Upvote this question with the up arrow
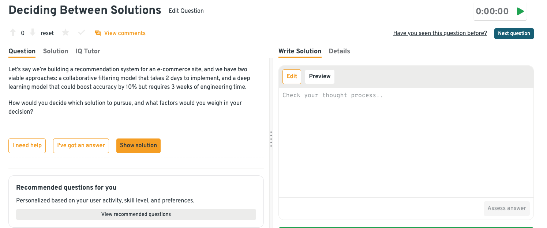The width and height of the screenshot is (547, 228). pos(13,33)
